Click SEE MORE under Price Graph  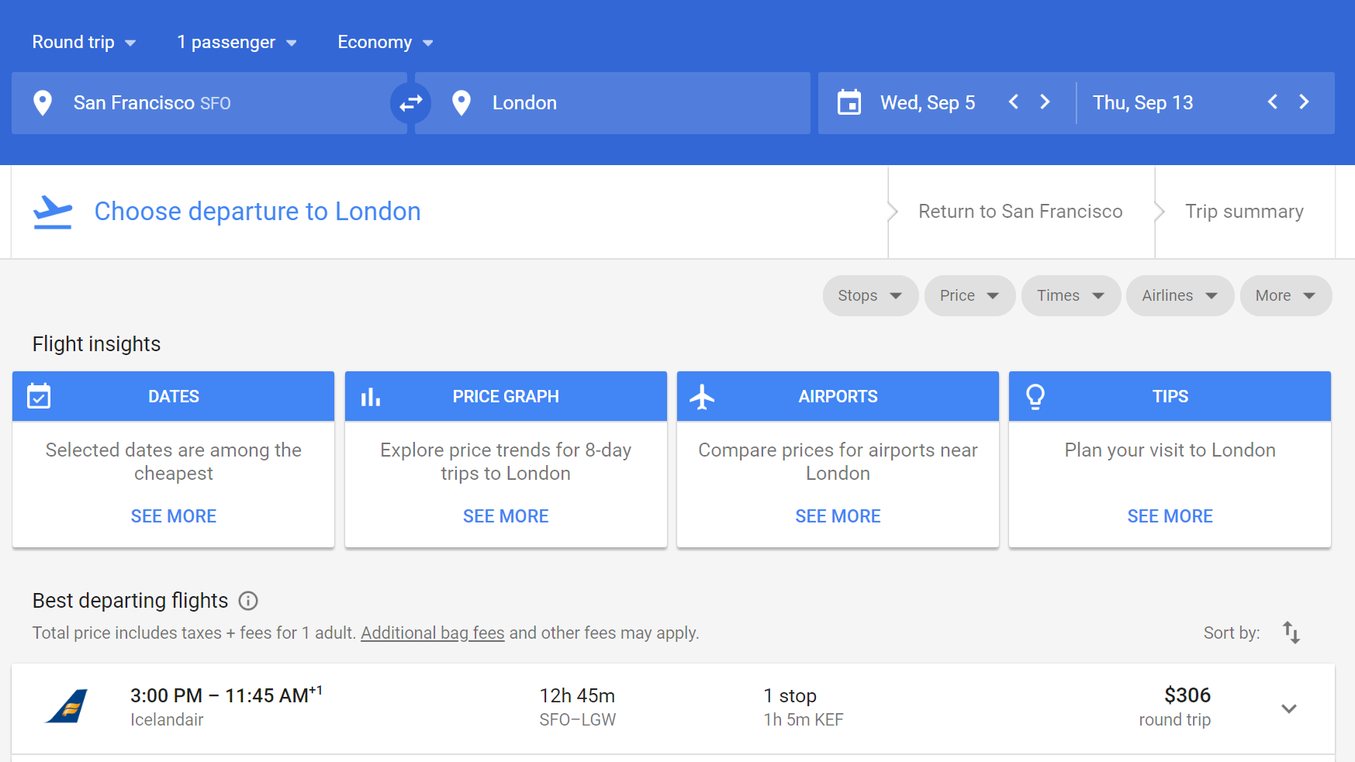point(506,516)
